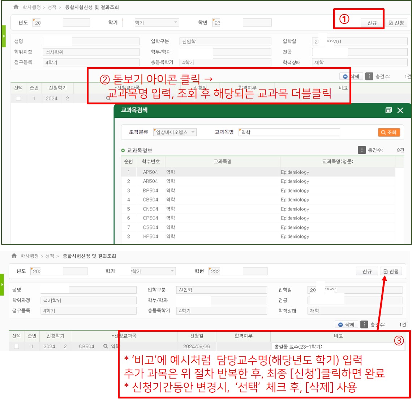Click the 교과목명(영문) column header
412x401 pixels.
click(338, 161)
